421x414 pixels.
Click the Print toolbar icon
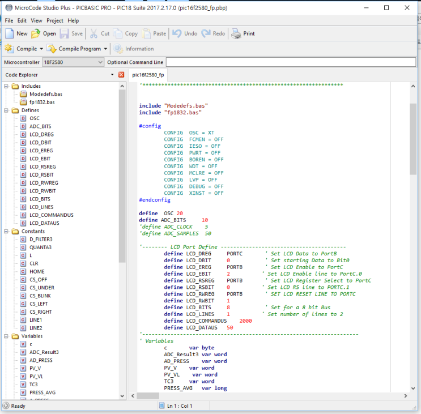coord(236,33)
